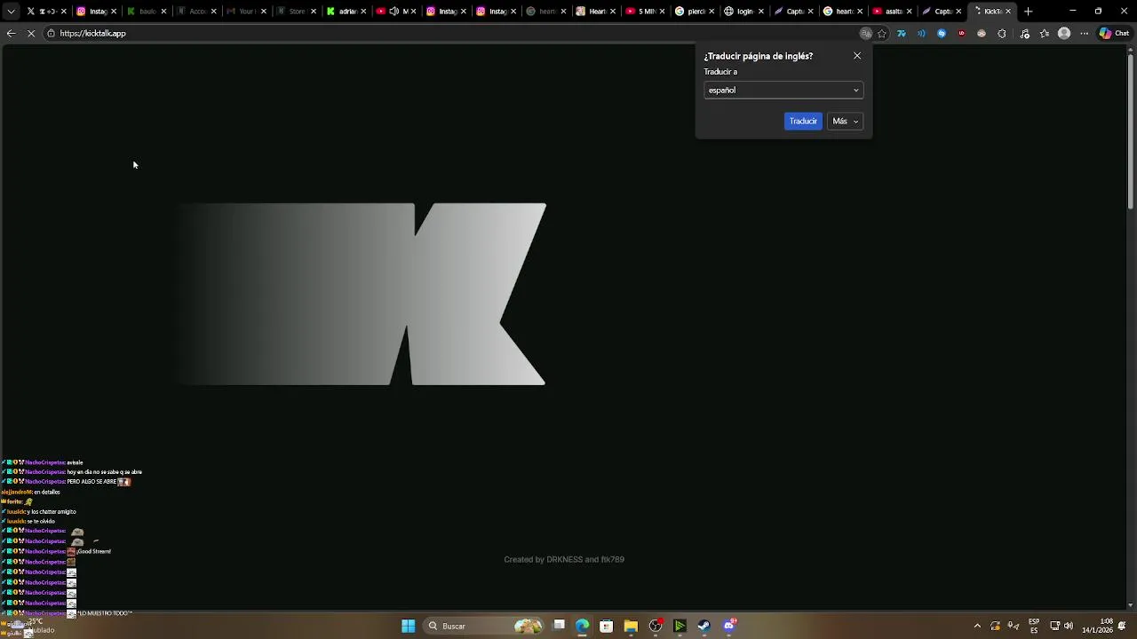1137x639 pixels.
Task: Open File Explorer from taskbar
Action: click(x=631, y=626)
